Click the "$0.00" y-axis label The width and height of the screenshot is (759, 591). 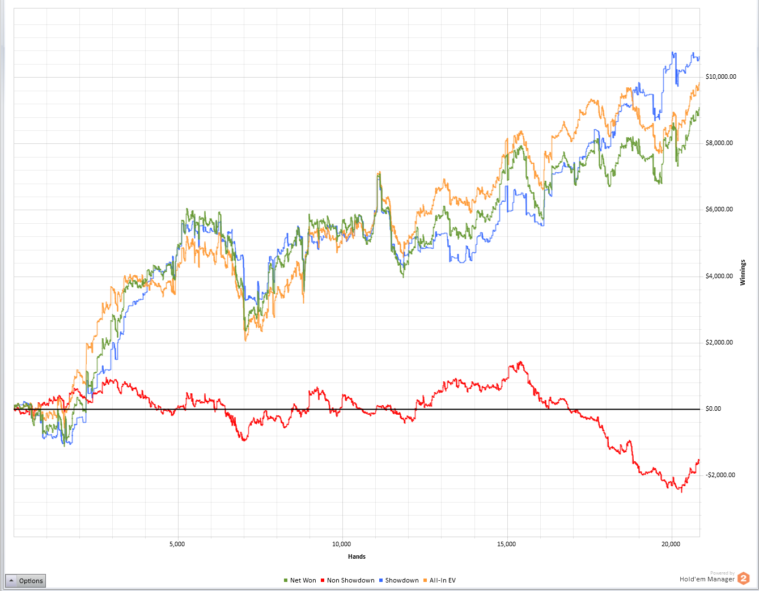click(714, 409)
